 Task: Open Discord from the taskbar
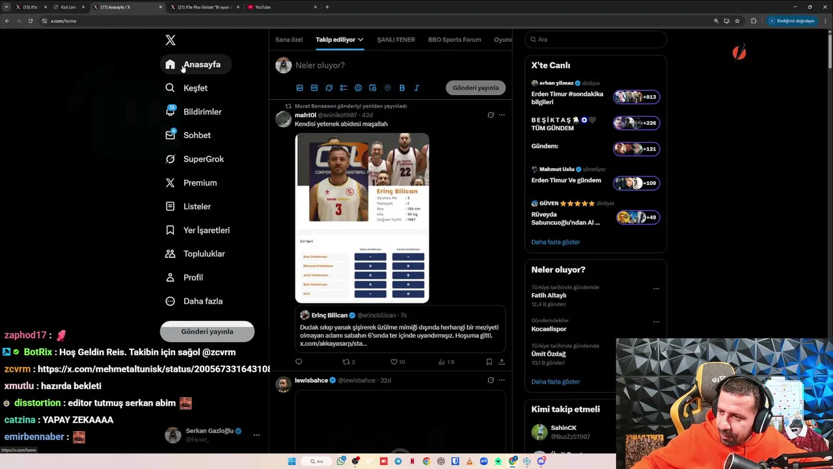[x=541, y=461]
